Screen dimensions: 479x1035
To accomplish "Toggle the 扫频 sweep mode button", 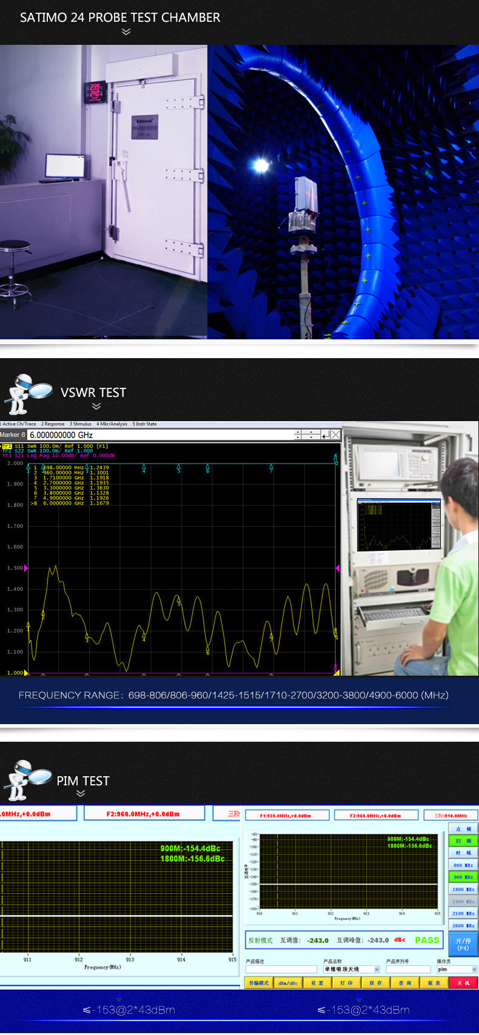I will pyautogui.click(x=463, y=840).
